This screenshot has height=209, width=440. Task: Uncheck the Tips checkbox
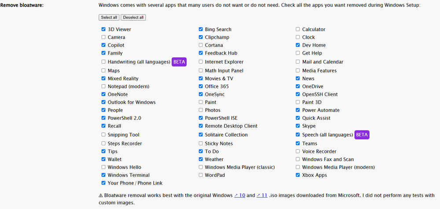(x=103, y=151)
